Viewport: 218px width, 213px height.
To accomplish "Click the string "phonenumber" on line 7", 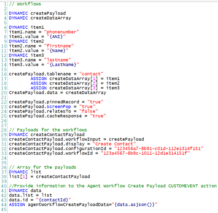I will click(x=61, y=32).
